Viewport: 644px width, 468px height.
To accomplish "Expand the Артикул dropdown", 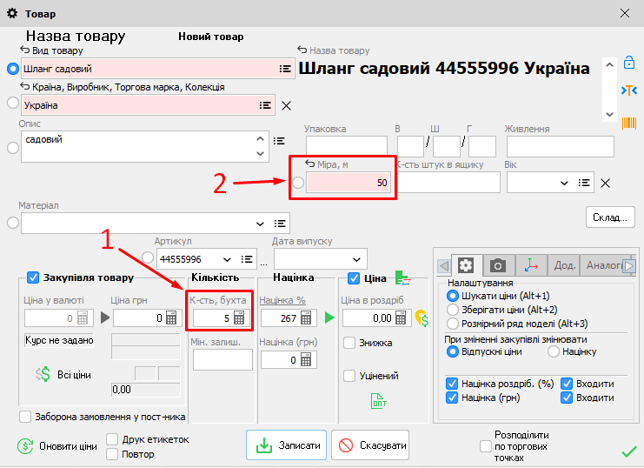I will tap(228, 259).
